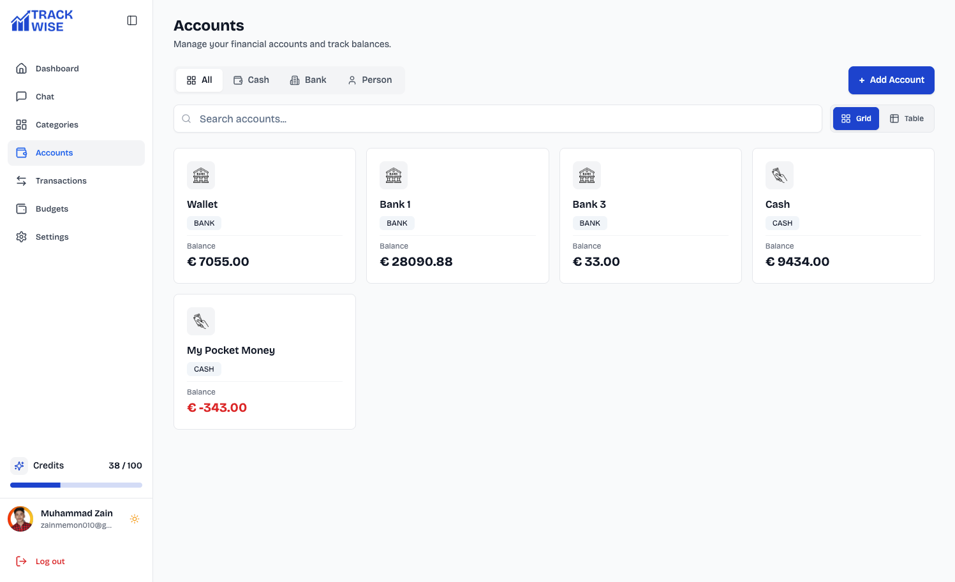
Task: Toggle the light/dark theme switcher
Action: point(135,518)
